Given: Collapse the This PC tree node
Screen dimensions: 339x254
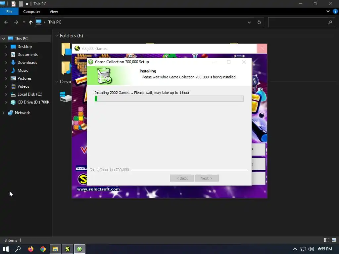Looking at the screenshot, I should pyautogui.click(x=3, y=39).
